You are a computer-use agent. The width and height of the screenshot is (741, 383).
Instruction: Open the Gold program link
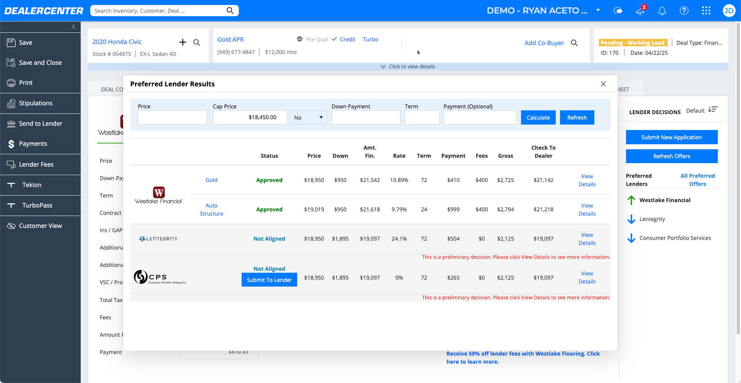pos(211,180)
